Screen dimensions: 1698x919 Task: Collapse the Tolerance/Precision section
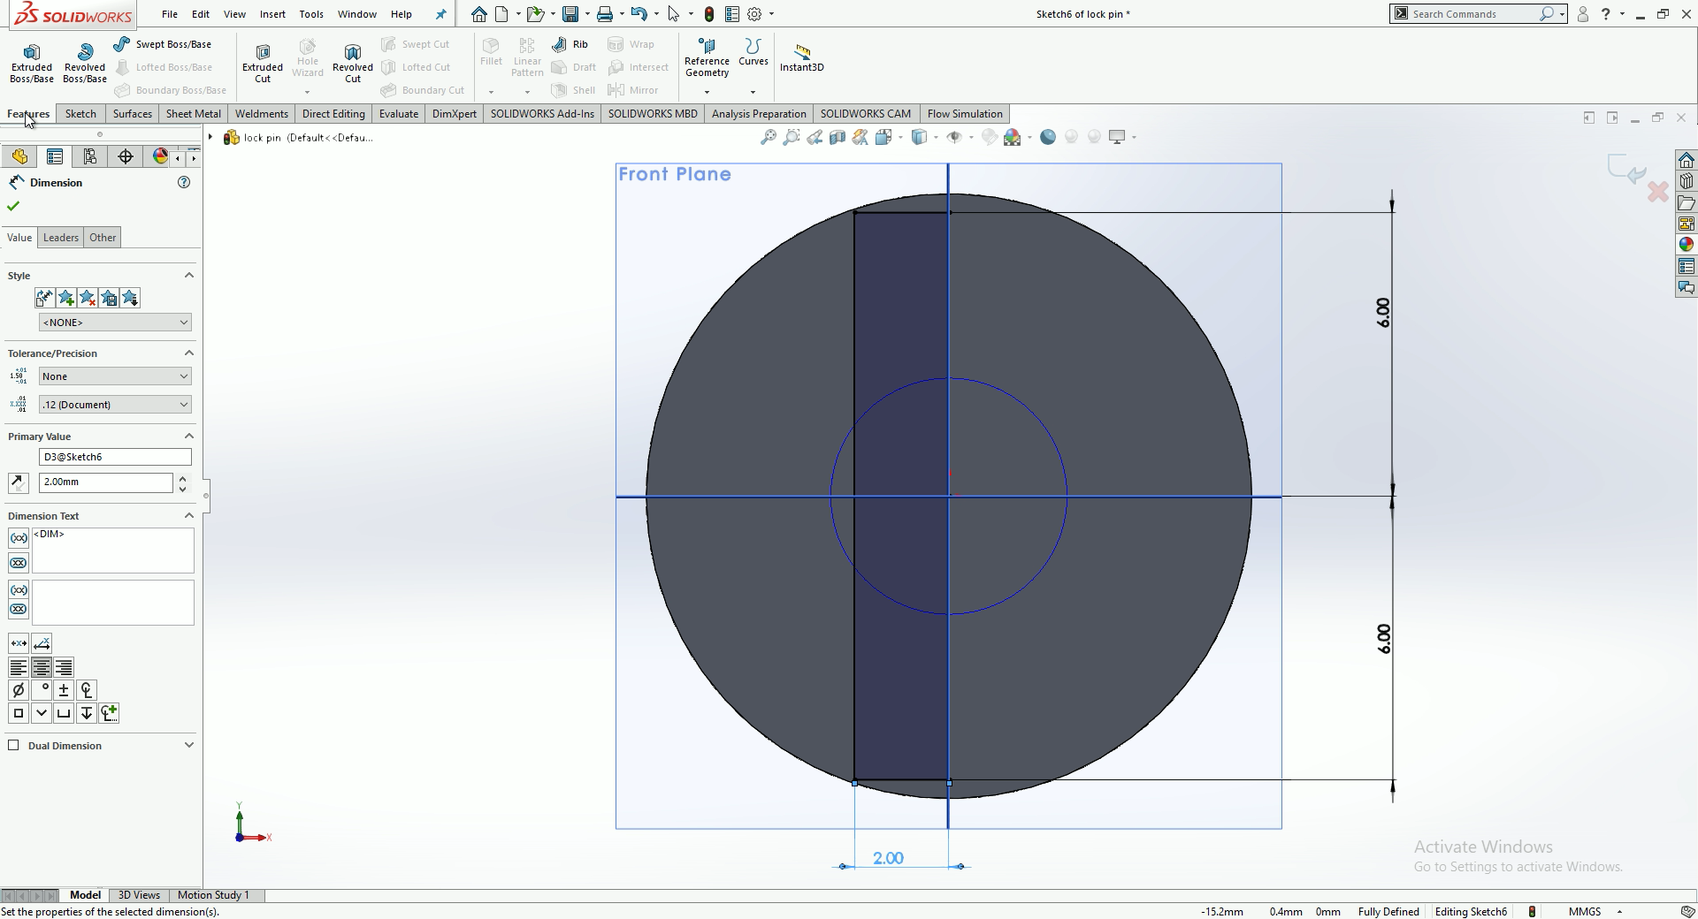click(x=188, y=353)
